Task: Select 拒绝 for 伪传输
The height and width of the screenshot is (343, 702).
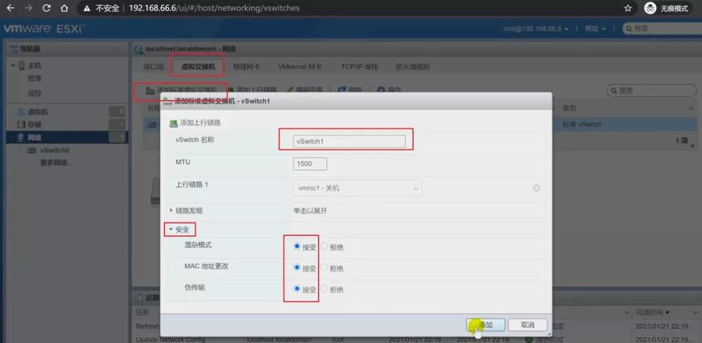Action: click(324, 289)
